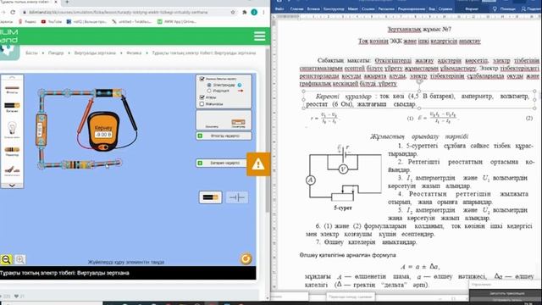Screen dimensions: 542x305
Task: Reload the browser page
Action: pyautogui.click(x=13, y=12)
